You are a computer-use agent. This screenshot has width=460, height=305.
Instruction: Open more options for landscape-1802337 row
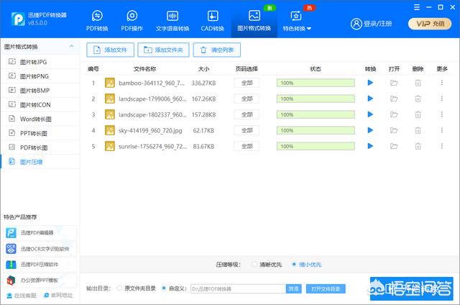(x=442, y=114)
